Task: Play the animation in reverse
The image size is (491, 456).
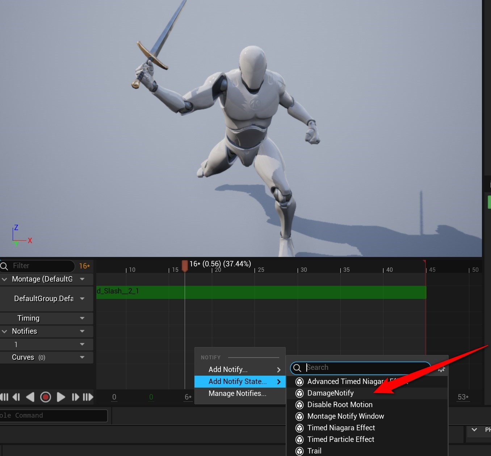Action: 30,397
